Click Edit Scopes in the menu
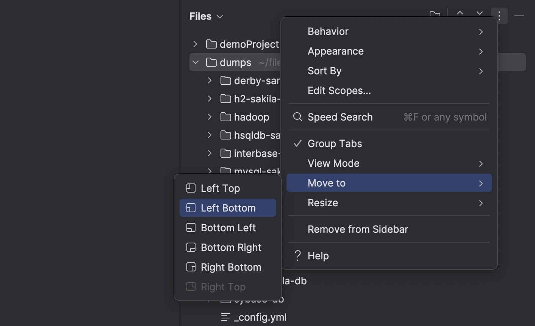The height and width of the screenshot is (326, 535). tap(339, 91)
